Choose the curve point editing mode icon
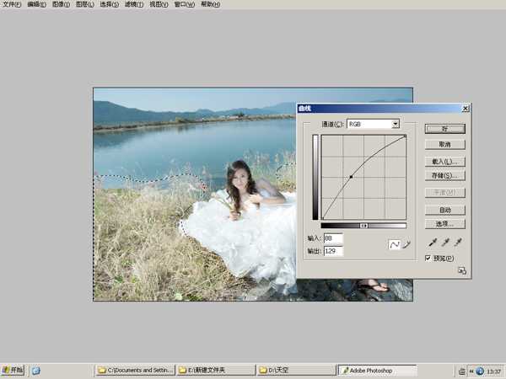Screen dimensions: 506x379 (394, 244)
